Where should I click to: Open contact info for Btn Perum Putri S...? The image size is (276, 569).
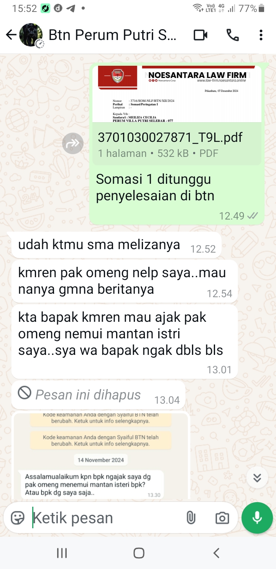(112, 35)
